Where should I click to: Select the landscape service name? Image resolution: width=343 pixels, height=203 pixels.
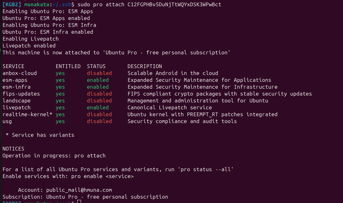click(17, 101)
